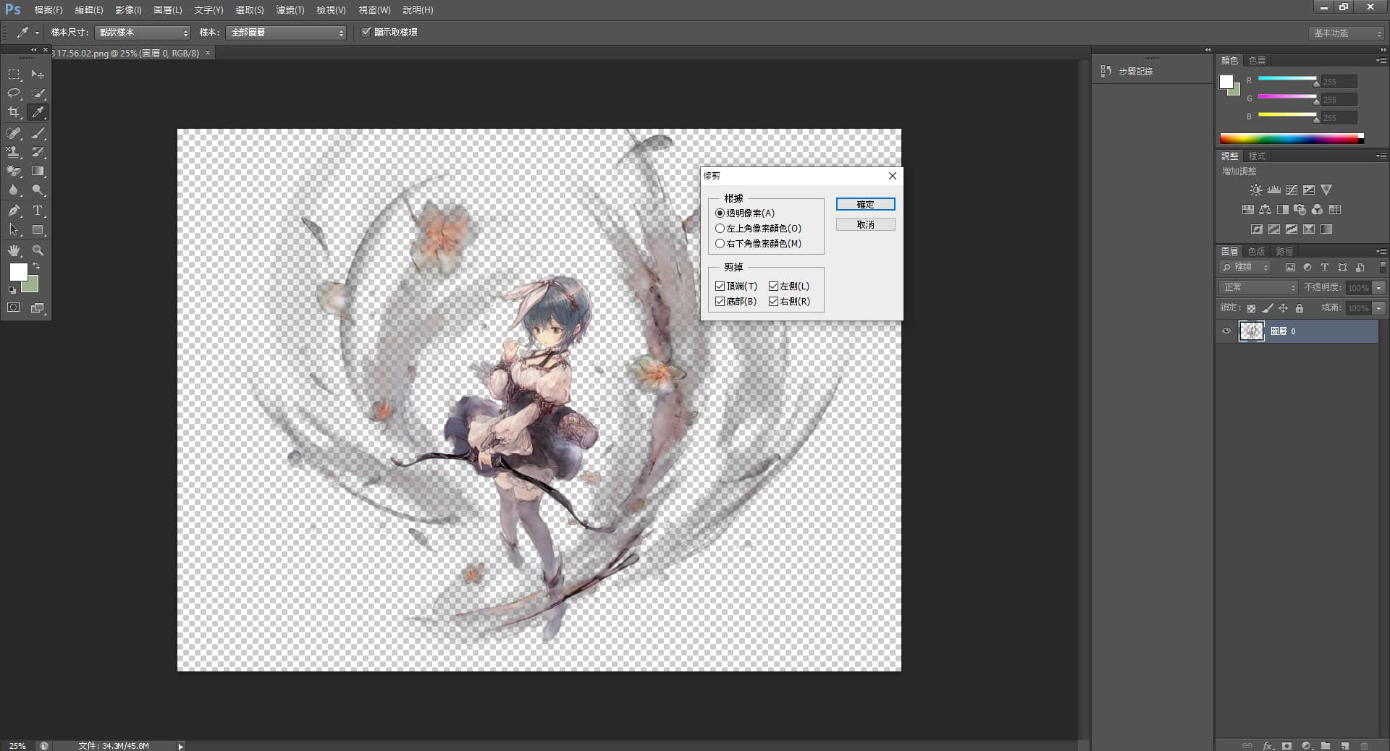This screenshot has height=751, width=1390.
Task: Select the Pen tool
Action: (x=14, y=211)
